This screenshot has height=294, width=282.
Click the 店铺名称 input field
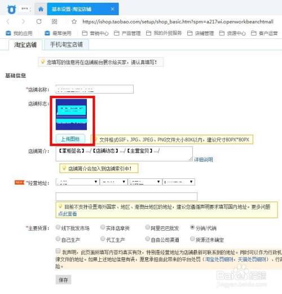[95, 89]
